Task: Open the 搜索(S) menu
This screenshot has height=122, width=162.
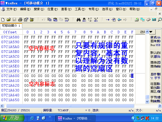Action: pos(39,9)
